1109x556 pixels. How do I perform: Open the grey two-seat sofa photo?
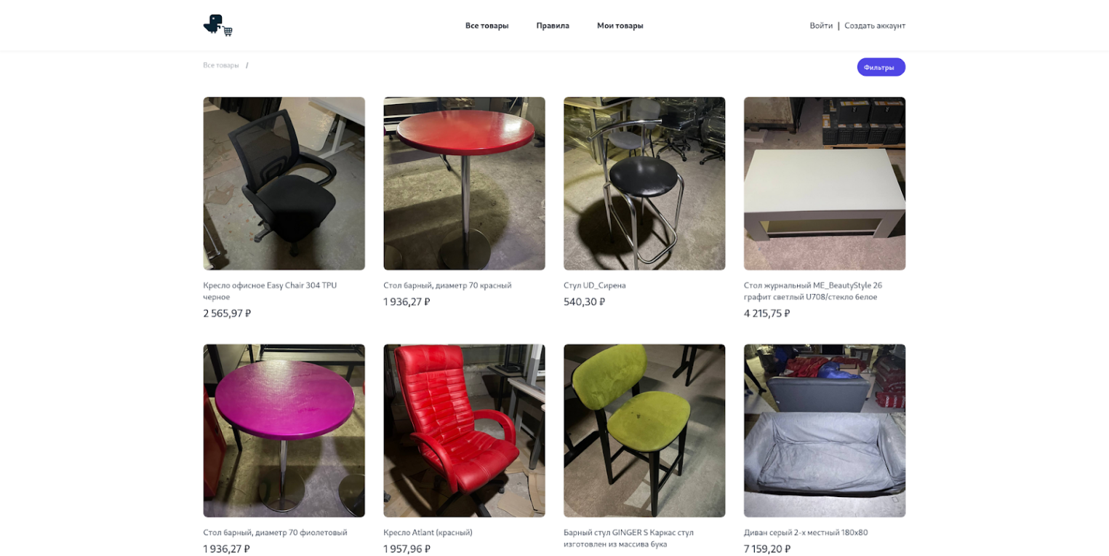click(x=825, y=431)
